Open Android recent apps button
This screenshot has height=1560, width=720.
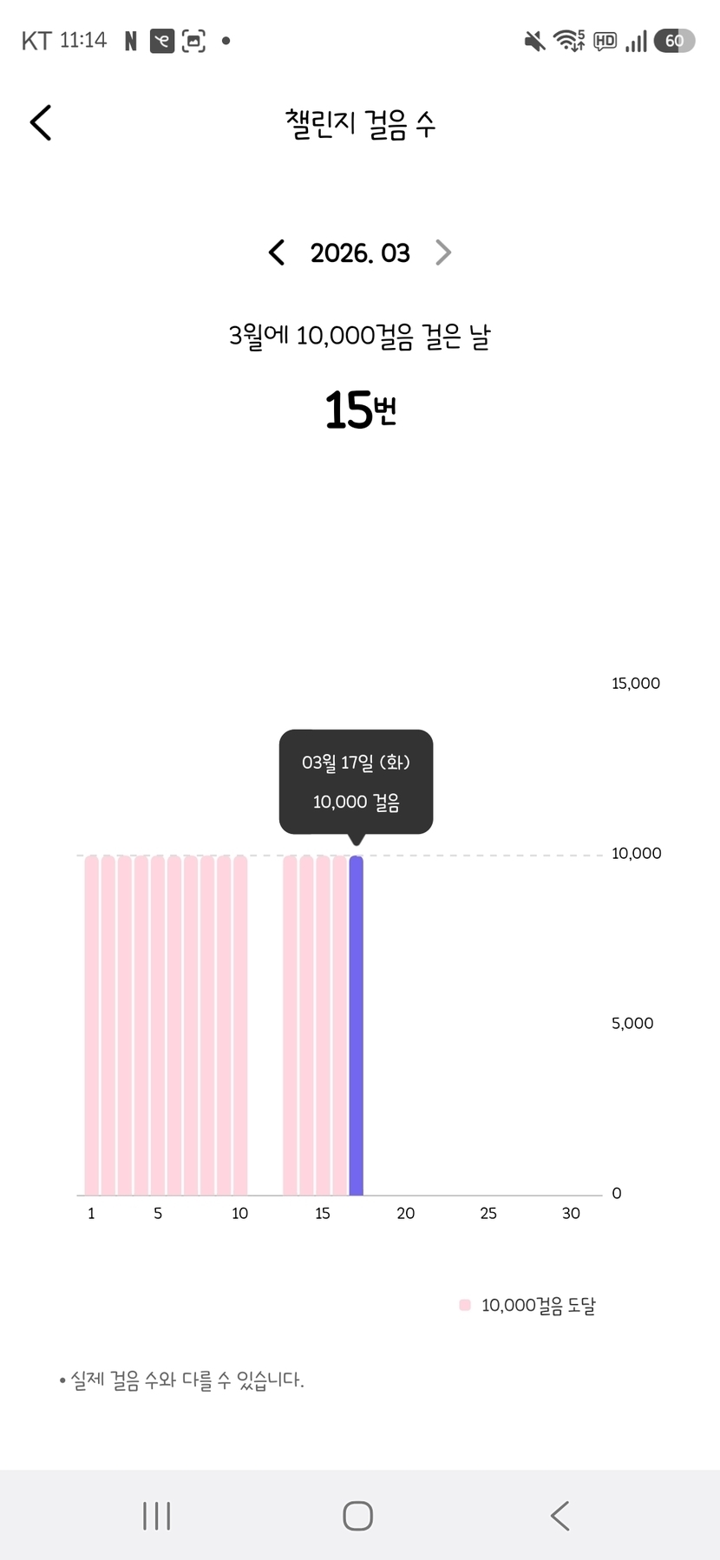[x=156, y=1516]
